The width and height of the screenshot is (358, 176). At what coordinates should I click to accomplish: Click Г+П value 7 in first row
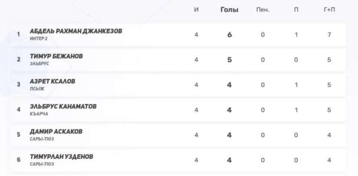pyautogui.click(x=329, y=35)
